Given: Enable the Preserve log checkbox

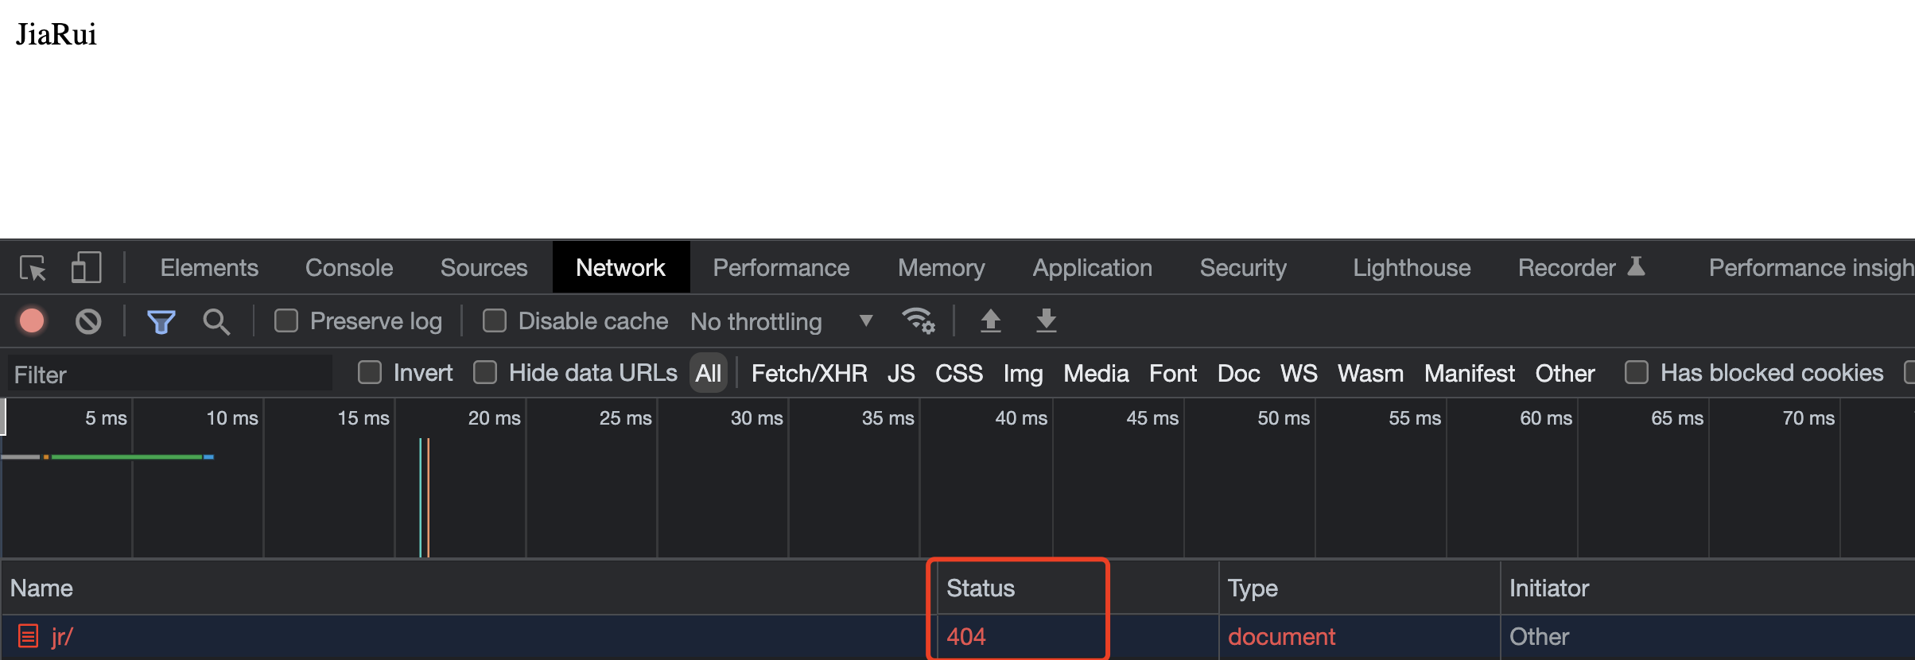Looking at the screenshot, I should pyautogui.click(x=286, y=321).
